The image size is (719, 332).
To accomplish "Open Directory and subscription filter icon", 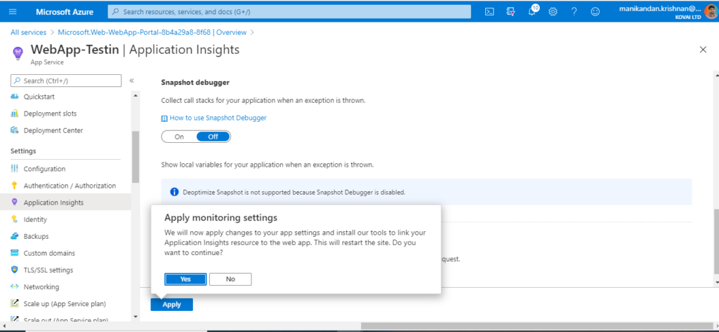I will (511, 12).
